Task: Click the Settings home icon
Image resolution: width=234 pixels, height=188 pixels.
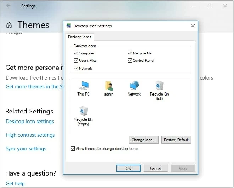Action: [9, 25]
